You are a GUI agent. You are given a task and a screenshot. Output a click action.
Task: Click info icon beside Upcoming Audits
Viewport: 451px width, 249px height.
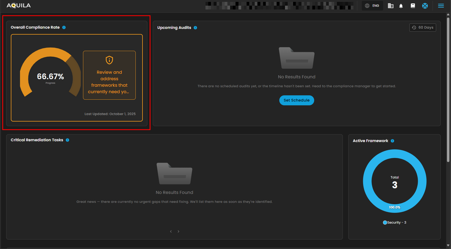(x=195, y=28)
